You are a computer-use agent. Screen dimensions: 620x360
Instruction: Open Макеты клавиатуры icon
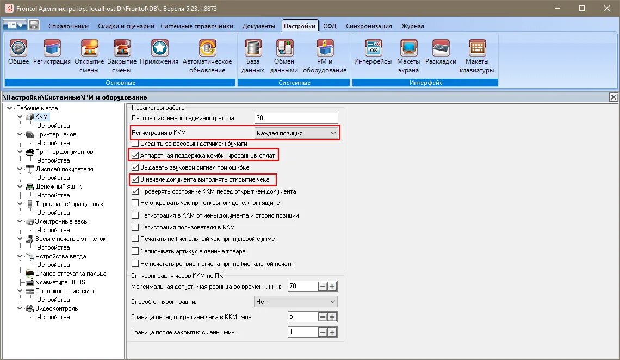pos(477,56)
